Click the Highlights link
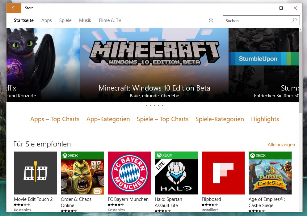Viewport: 307px width, 216px height. [x=265, y=119]
